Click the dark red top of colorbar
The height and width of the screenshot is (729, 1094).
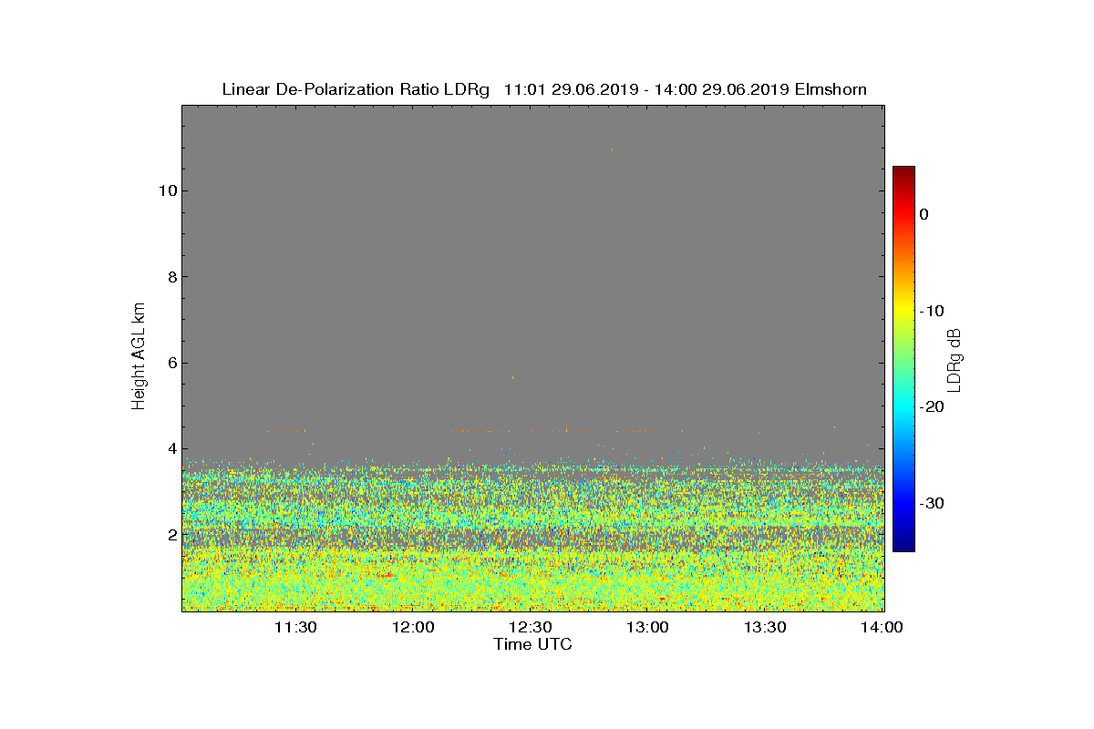(x=903, y=171)
